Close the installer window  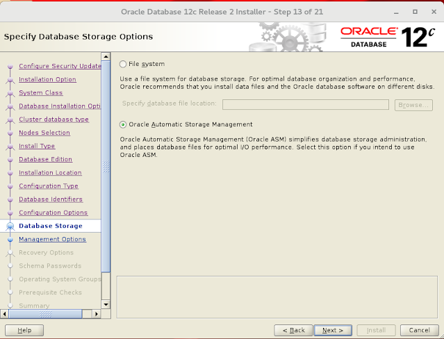[x=434, y=12]
